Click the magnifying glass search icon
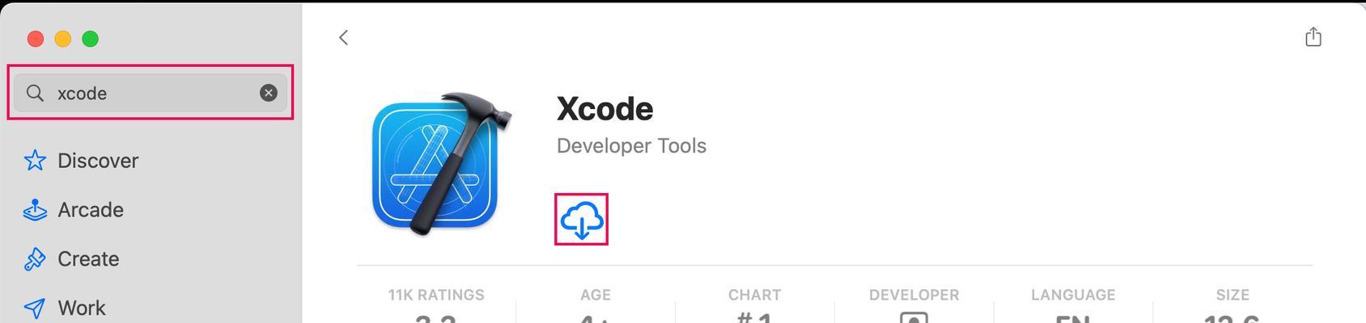Screen dimensions: 1366x323 [35, 93]
